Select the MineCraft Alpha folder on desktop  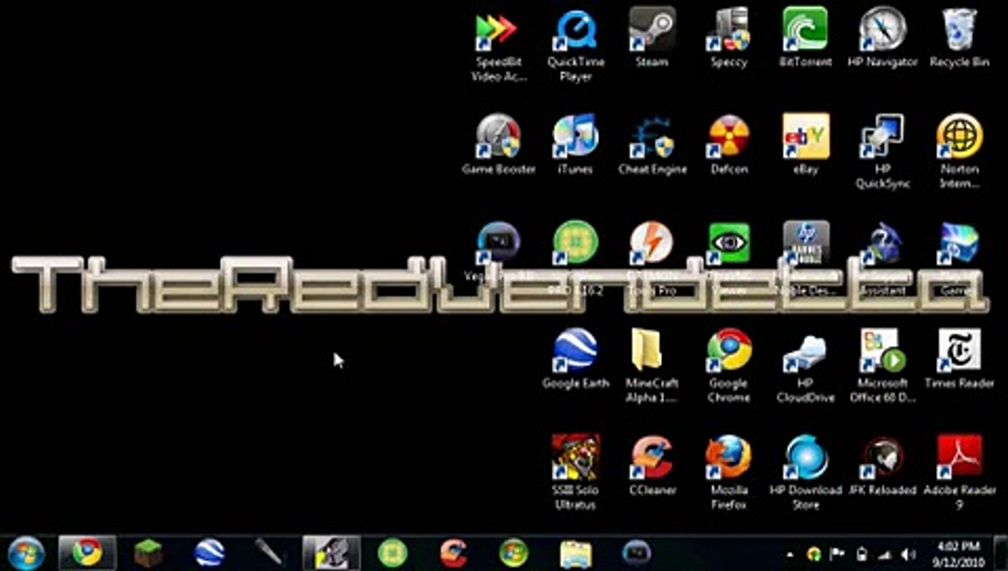pos(652,366)
